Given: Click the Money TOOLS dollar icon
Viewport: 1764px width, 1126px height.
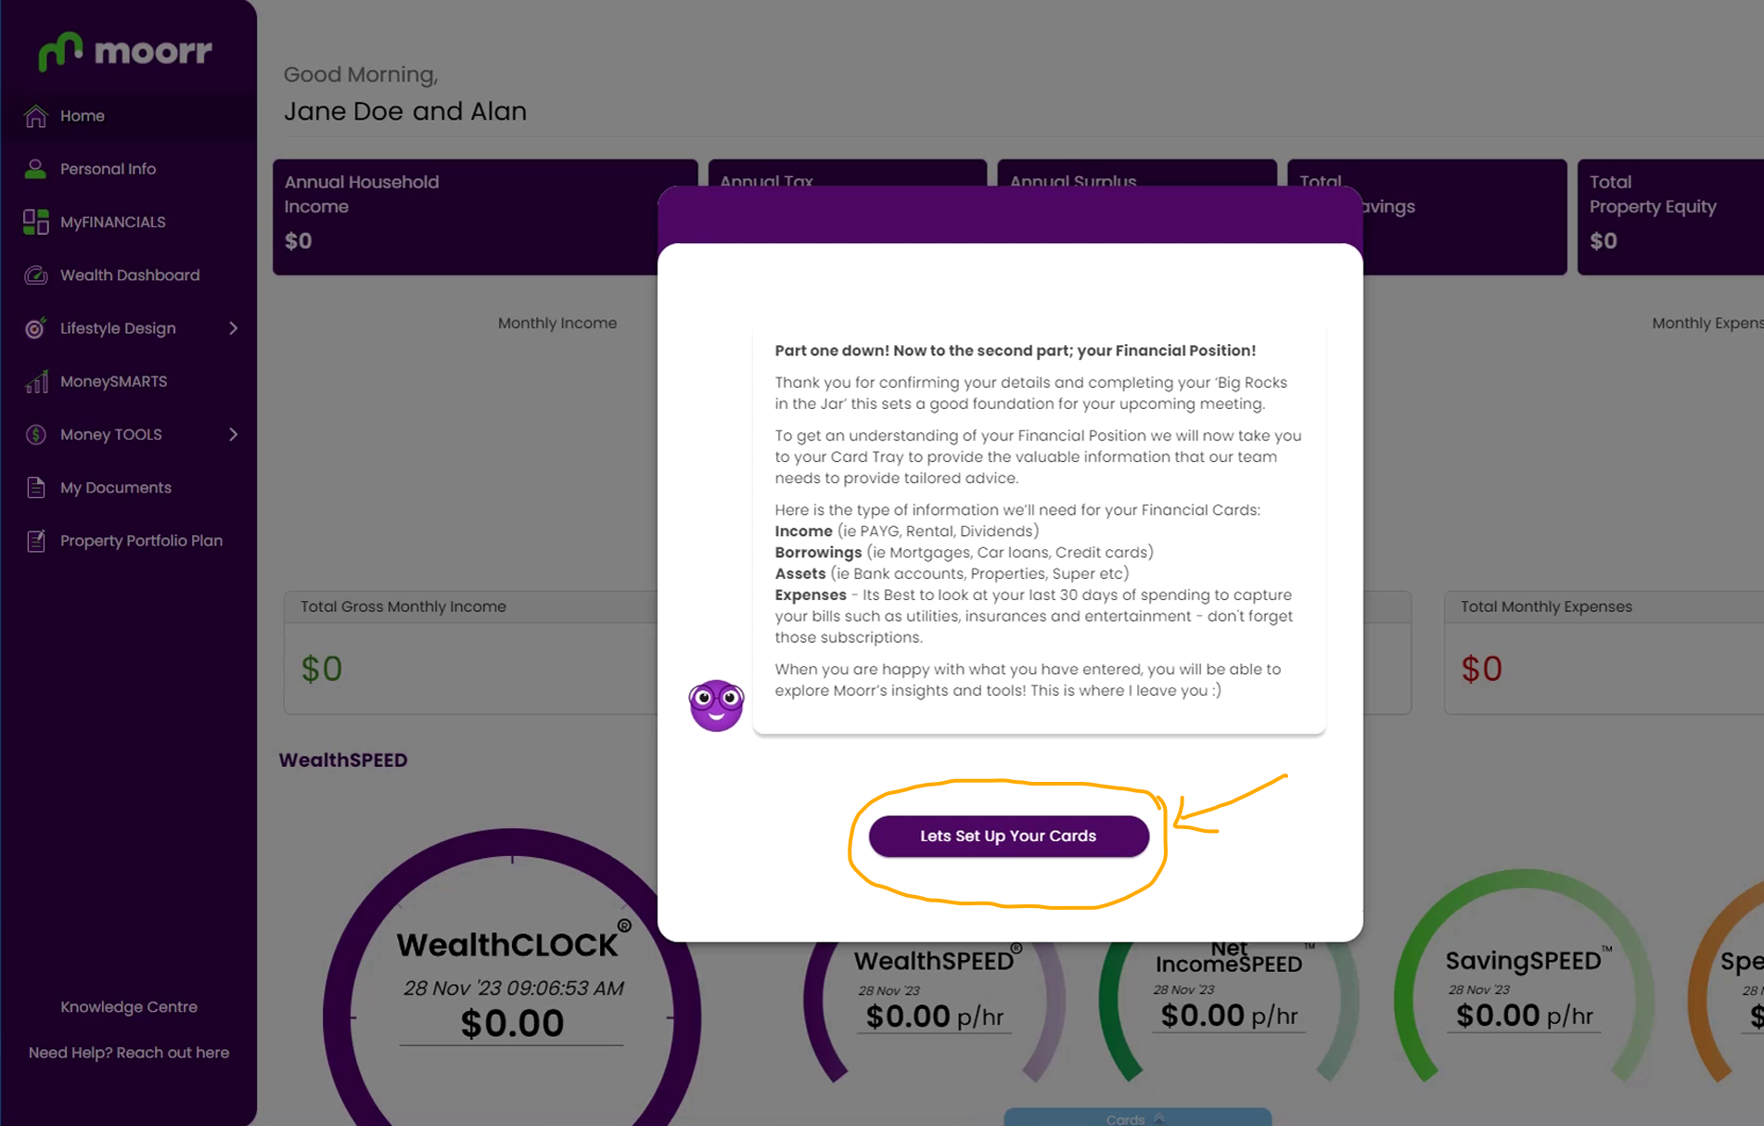Looking at the screenshot, I should (36, 434).
